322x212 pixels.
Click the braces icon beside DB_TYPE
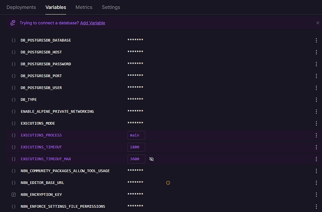click(x=14, y=99)
